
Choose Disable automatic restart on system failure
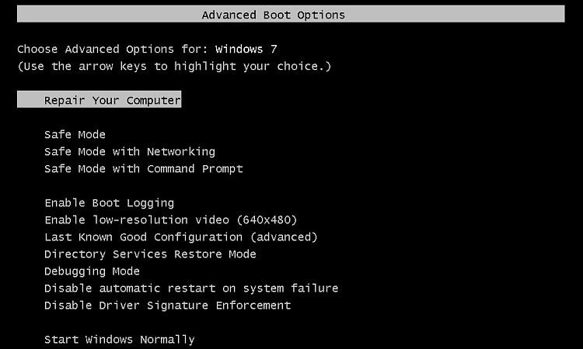[x=190, y=288]
